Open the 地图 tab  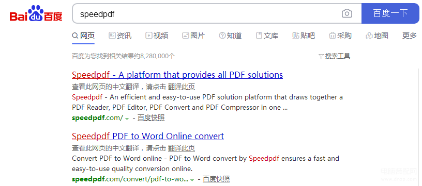pos(377,36)
